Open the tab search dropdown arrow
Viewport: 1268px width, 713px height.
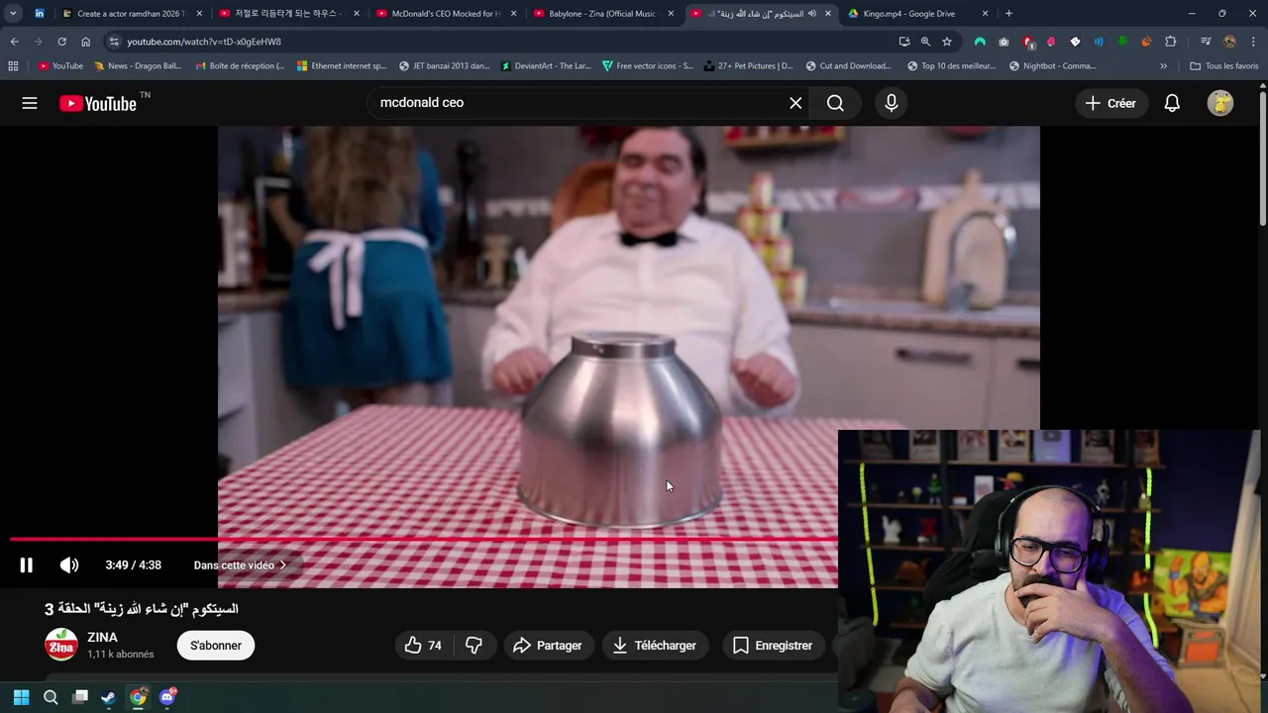coord(13,14)
